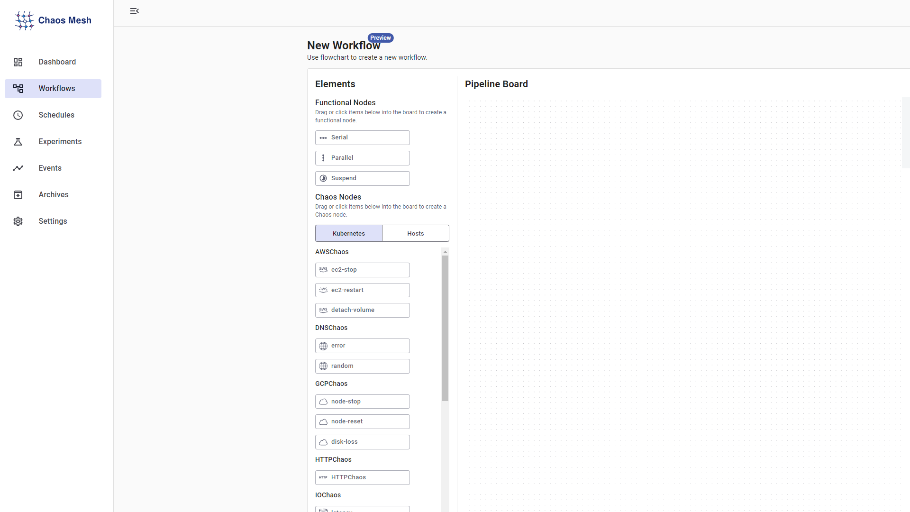Click the Chaos Mesh logo icon
Image resolution: width=910 pixels, height=512 pixels.
(x=24, y=20)
